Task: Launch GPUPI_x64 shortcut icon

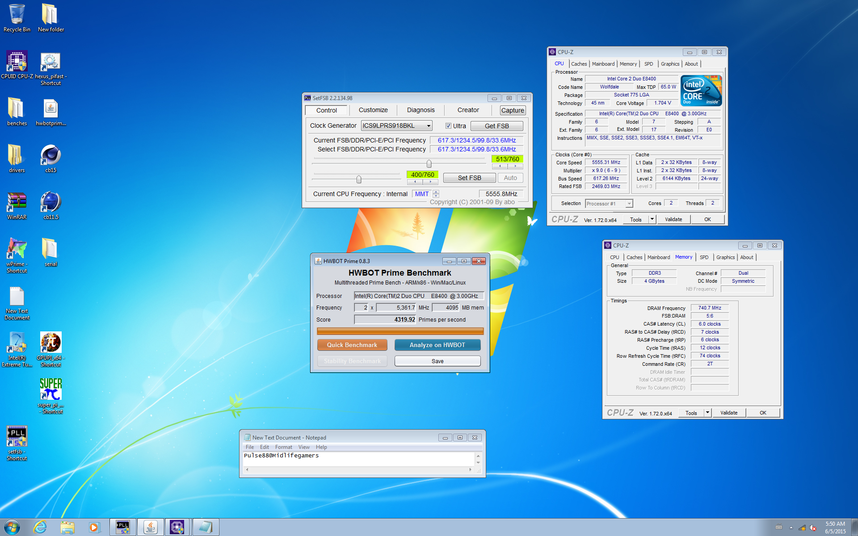Action: coord(50,350)
